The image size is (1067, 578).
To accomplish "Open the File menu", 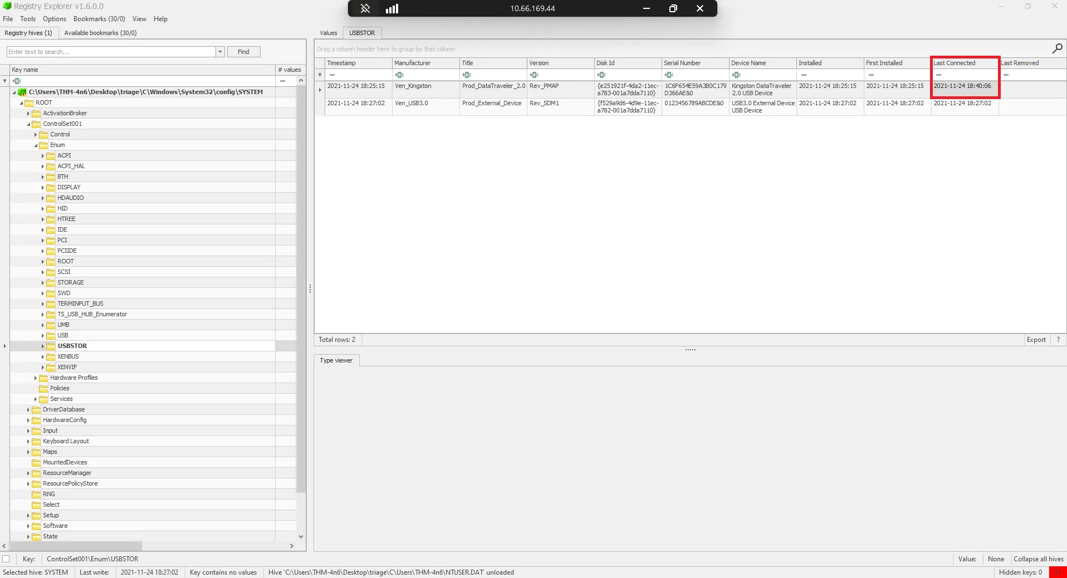I will pos(8,19).
